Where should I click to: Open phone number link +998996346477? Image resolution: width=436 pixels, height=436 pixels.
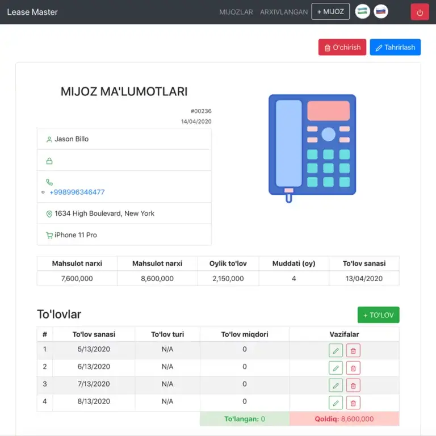[77, 192]
